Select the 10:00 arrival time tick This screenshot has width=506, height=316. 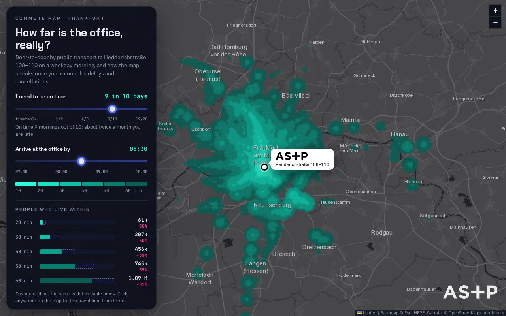[x=142, y=171]
